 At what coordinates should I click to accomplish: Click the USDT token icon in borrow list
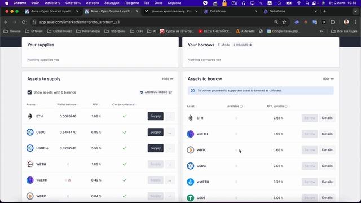coord(191,198)
